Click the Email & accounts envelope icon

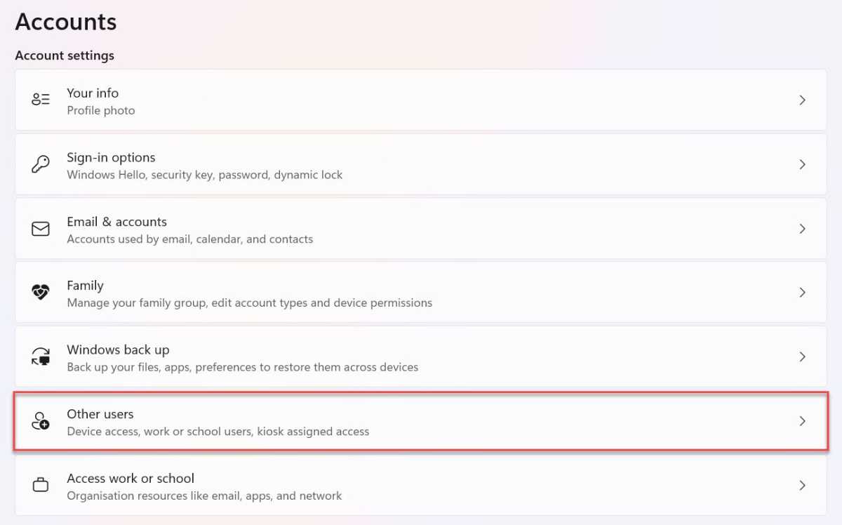click(41, 229)
